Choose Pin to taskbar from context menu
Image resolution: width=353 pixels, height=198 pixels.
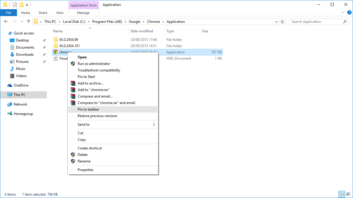pos(113,109)
